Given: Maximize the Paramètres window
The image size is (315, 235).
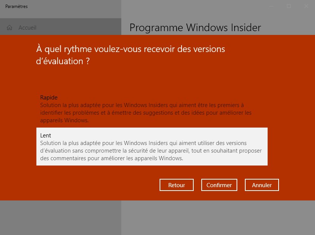Looking at the screenshot, I should pyautogui.click(x=289, y=6).
